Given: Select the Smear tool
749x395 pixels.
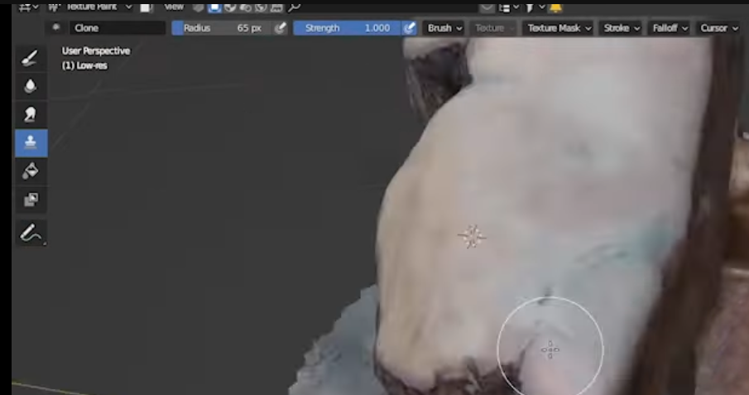Looking at the screenshot, I should tap(31, 115).
